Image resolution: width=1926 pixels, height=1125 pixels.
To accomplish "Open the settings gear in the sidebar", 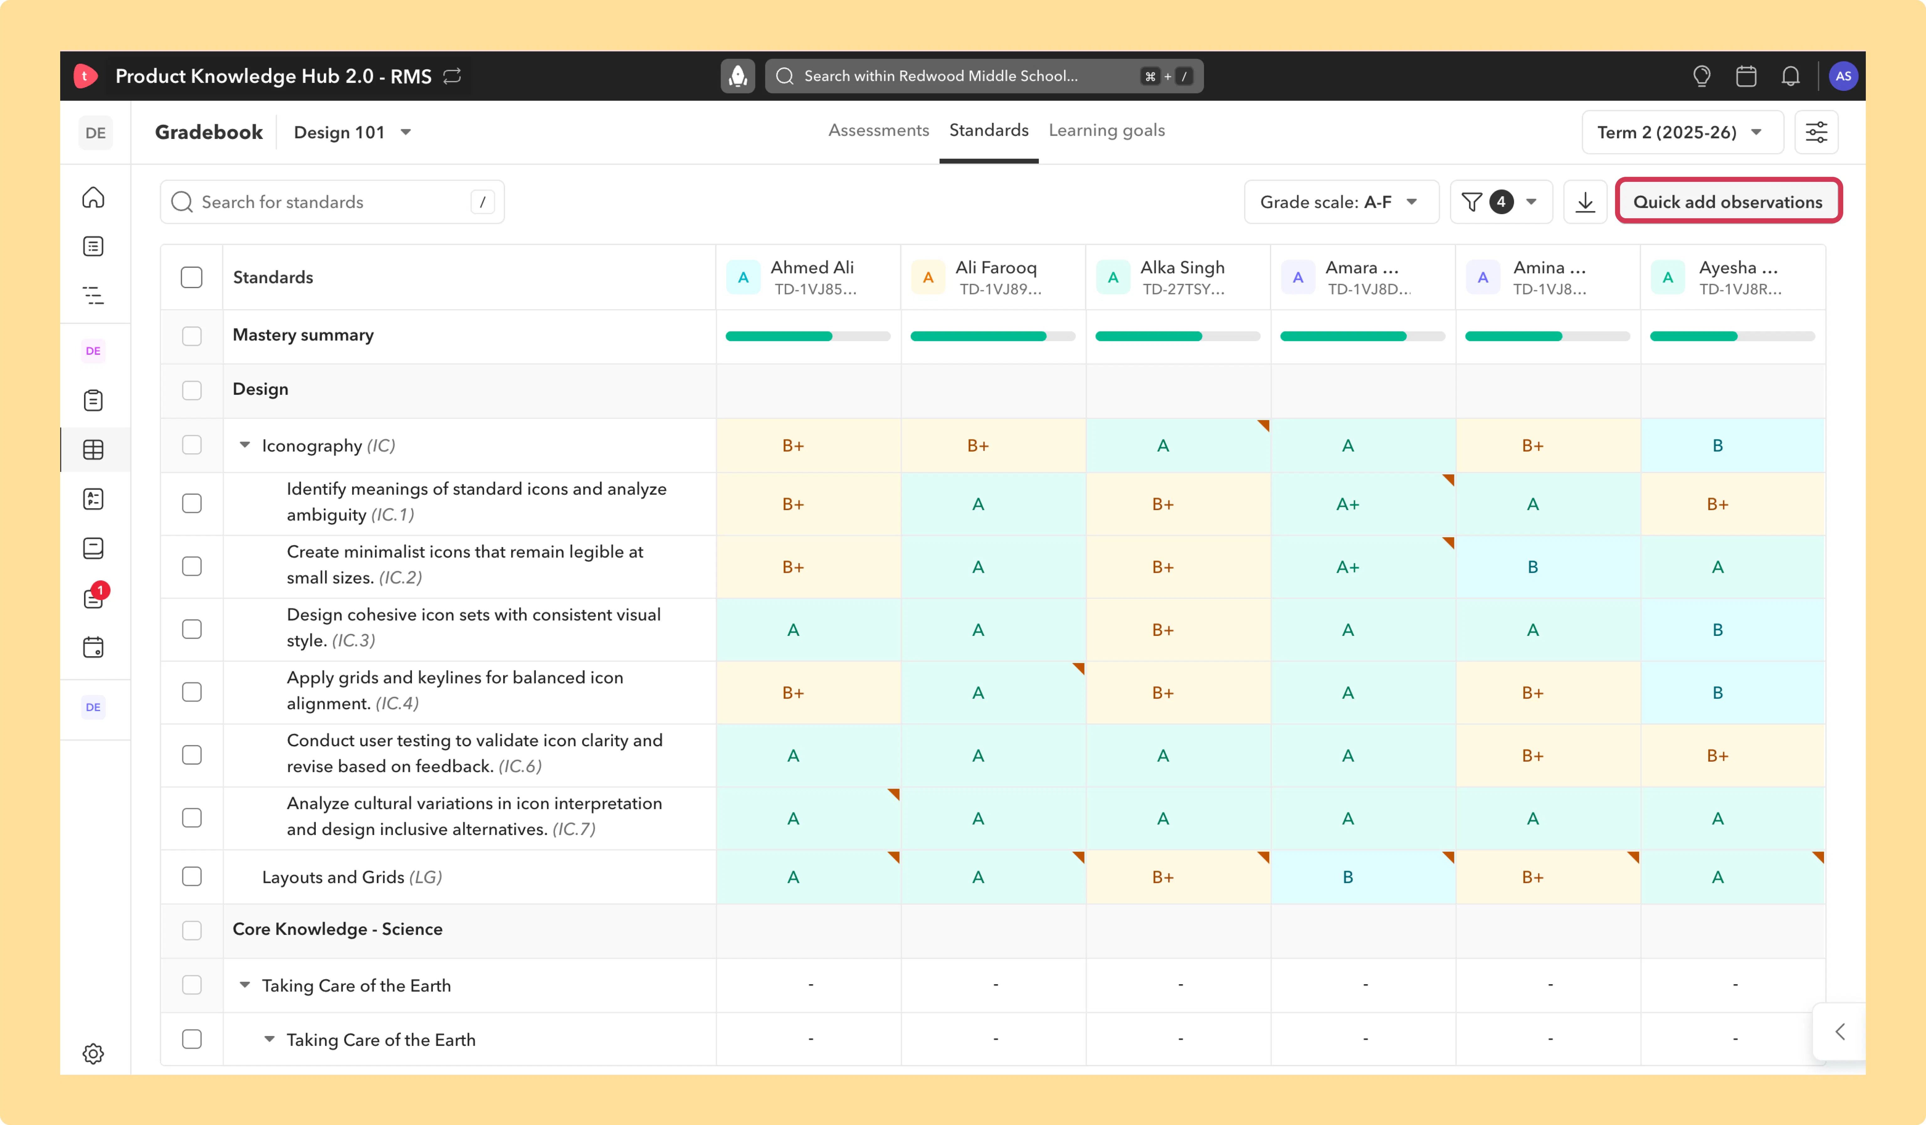I will [x=93, y=1054].
